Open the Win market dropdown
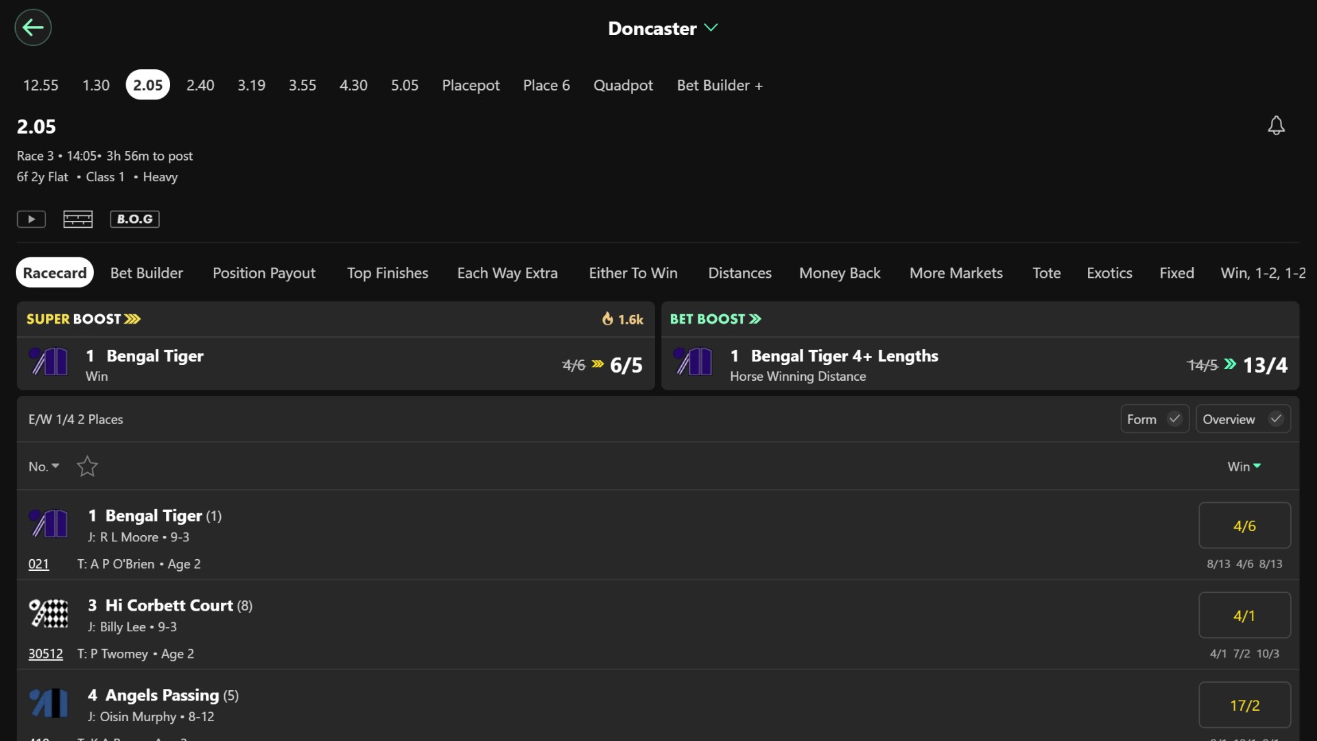Viewport: 1317px width, 741px height. (x=1244, y=467)
